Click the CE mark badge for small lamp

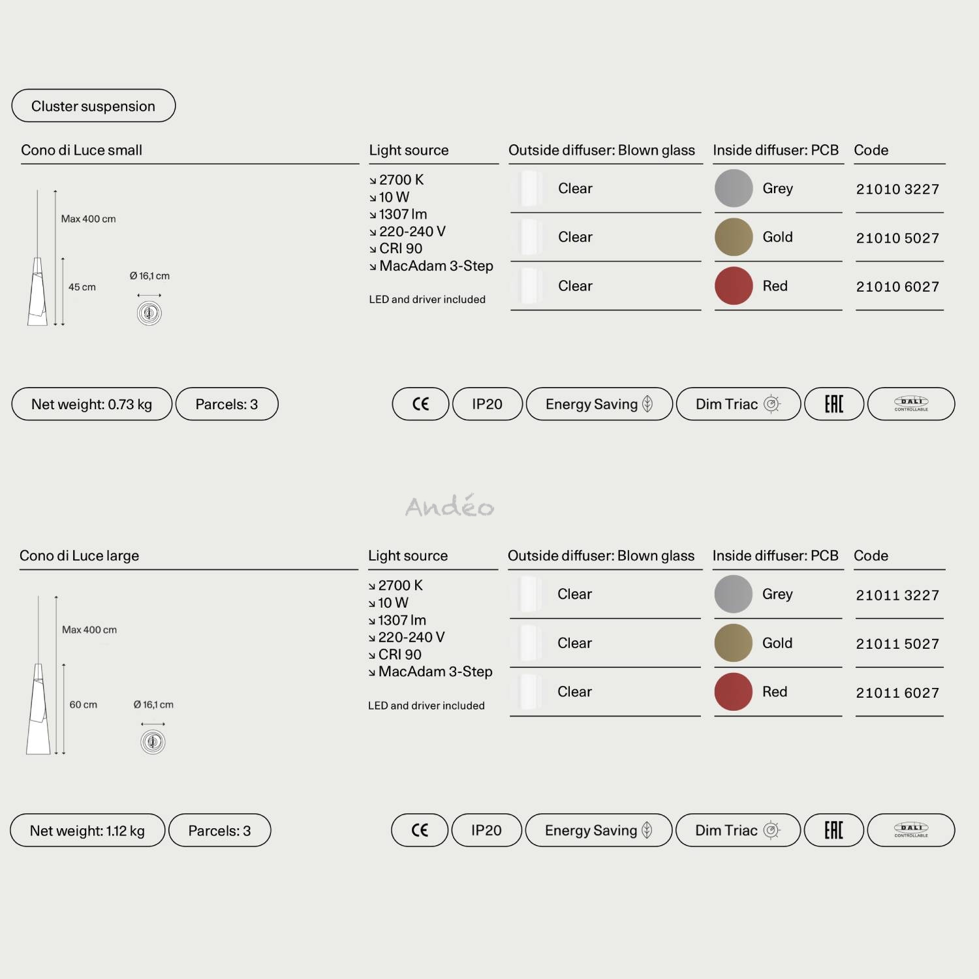[x=420, y=404]
